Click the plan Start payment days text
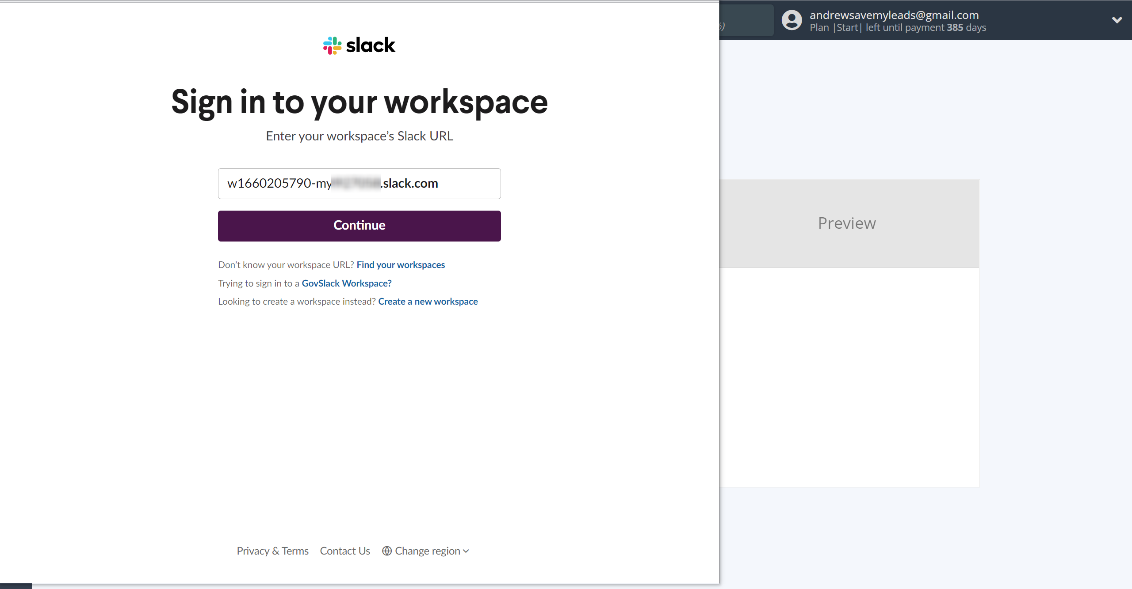The height and width of the screenshot is (589, 1132). pos(898,27)
